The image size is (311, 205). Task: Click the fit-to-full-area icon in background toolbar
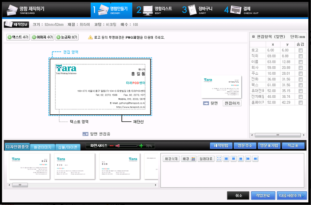coord(219,159)
